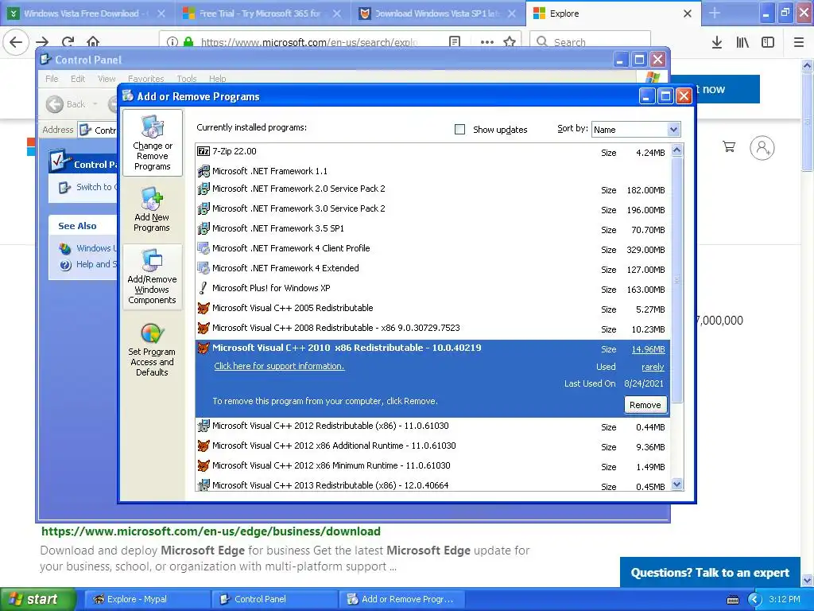Open Edit menu in Control Panel
Viewport: 814px width, 611px height.
[x=78, y=79]
